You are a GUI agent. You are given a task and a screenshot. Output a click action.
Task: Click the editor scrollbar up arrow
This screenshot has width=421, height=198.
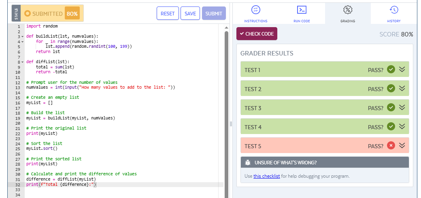click(x=226, y=28)
